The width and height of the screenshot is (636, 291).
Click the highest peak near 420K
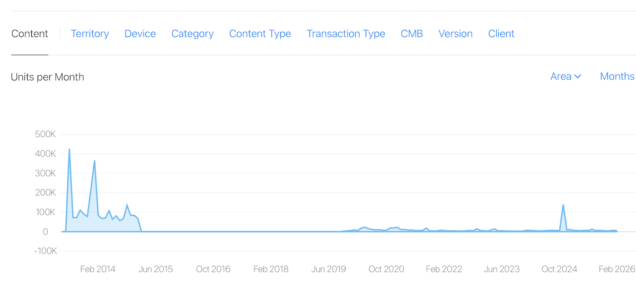(69, 150)
